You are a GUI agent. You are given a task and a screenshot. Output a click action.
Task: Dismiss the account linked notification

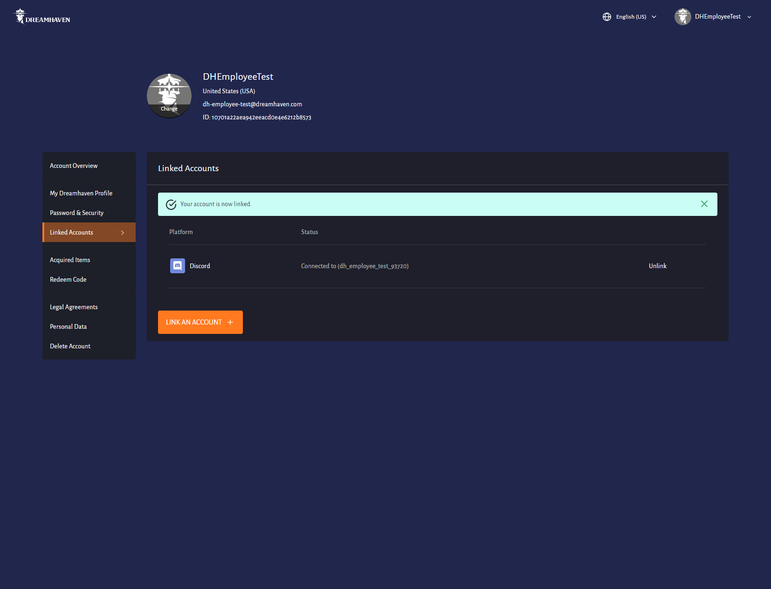(704, 204)
